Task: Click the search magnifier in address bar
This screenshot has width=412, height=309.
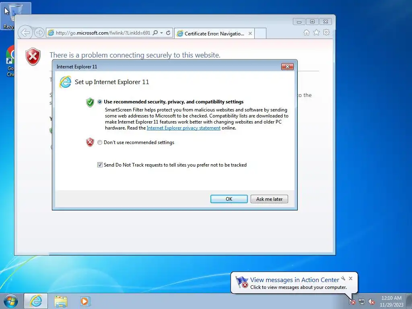Action: [155, 33]
